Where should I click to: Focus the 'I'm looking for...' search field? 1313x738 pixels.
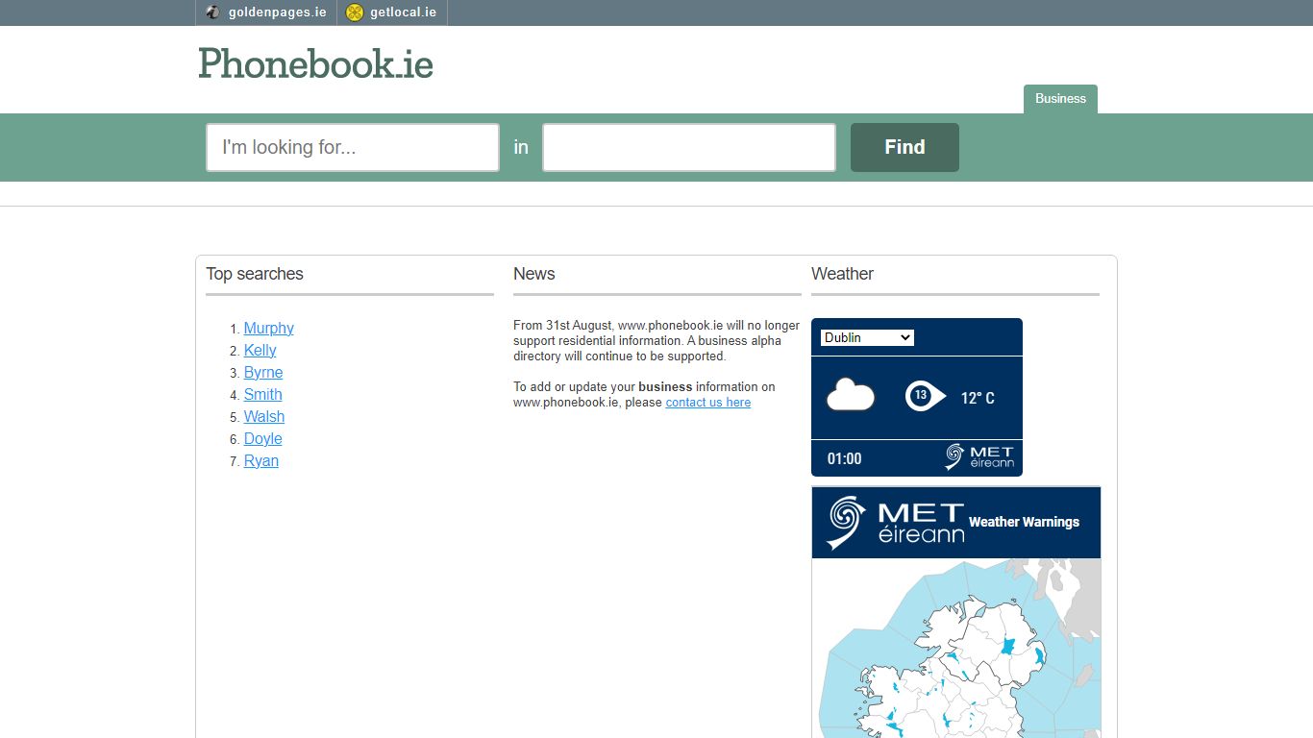click(353, 147)
